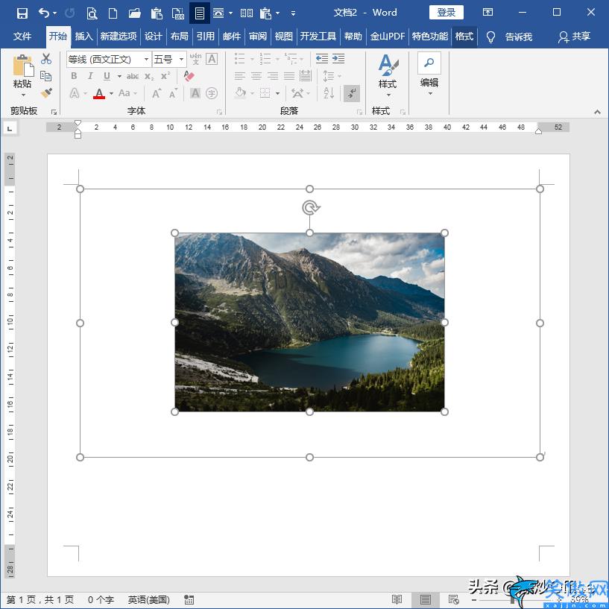Viewport: 609px width, 609px height.
Task: Expand the underline style dropdown arrow
Action: (x=119, y=76)
